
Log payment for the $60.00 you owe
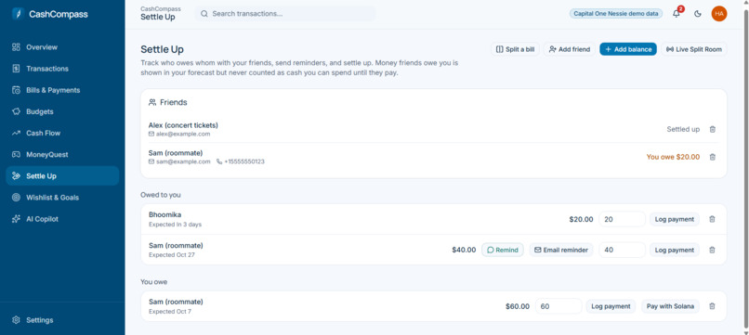point(611,306)
